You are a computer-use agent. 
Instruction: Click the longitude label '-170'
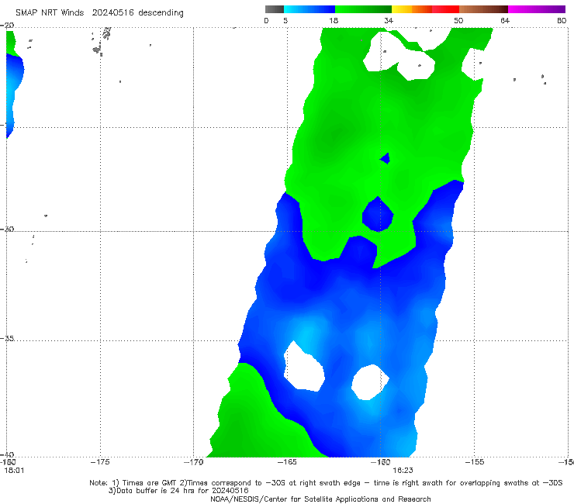pos(193,462)
